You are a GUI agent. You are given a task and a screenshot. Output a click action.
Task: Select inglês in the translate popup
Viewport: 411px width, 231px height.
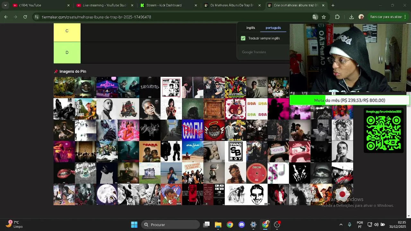pyautogui.click(x=251, y=28)
